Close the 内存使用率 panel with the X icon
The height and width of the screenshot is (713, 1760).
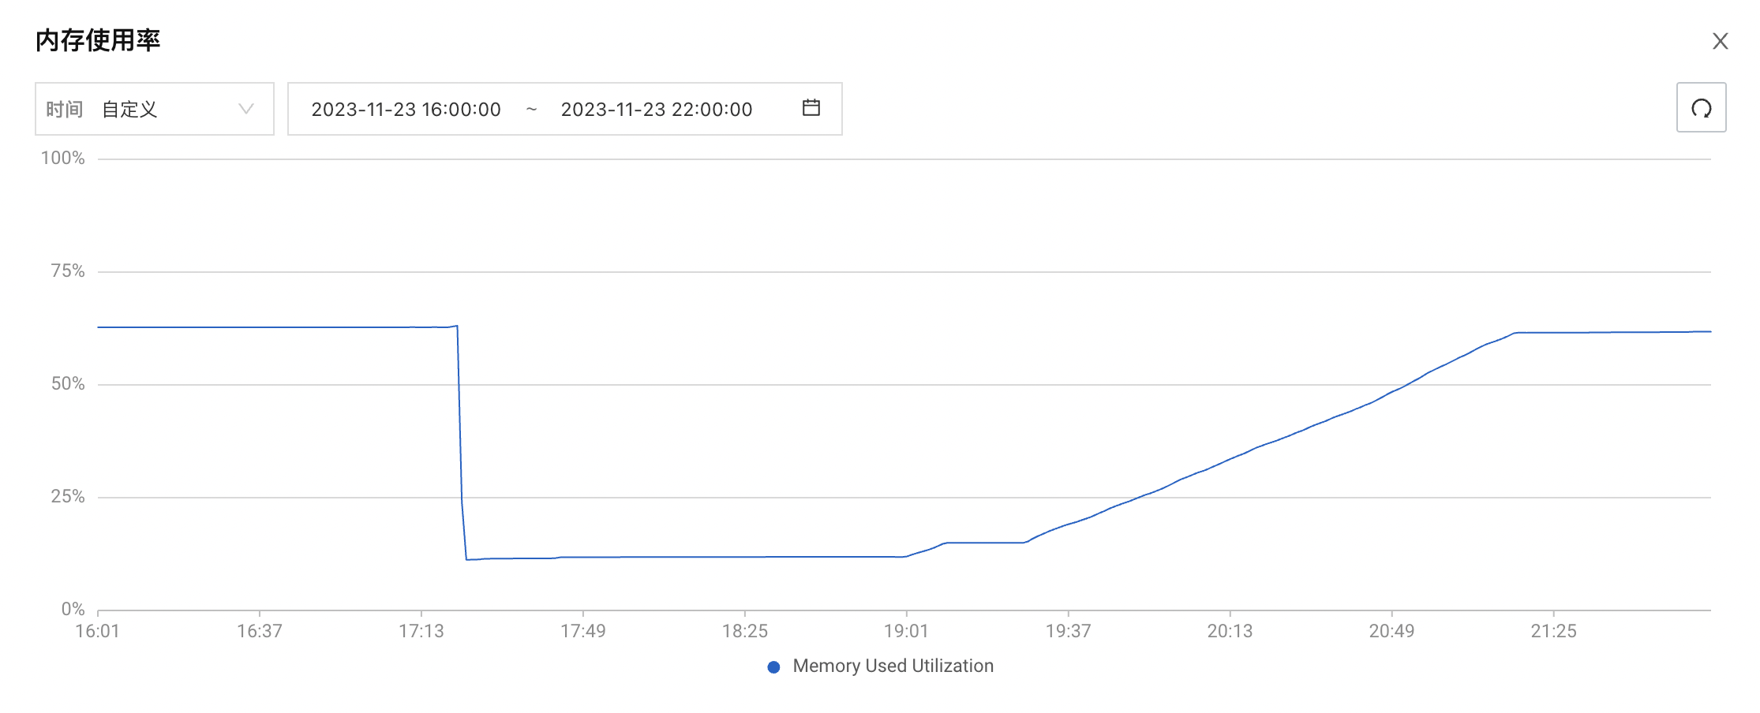tap(1721, 41)
